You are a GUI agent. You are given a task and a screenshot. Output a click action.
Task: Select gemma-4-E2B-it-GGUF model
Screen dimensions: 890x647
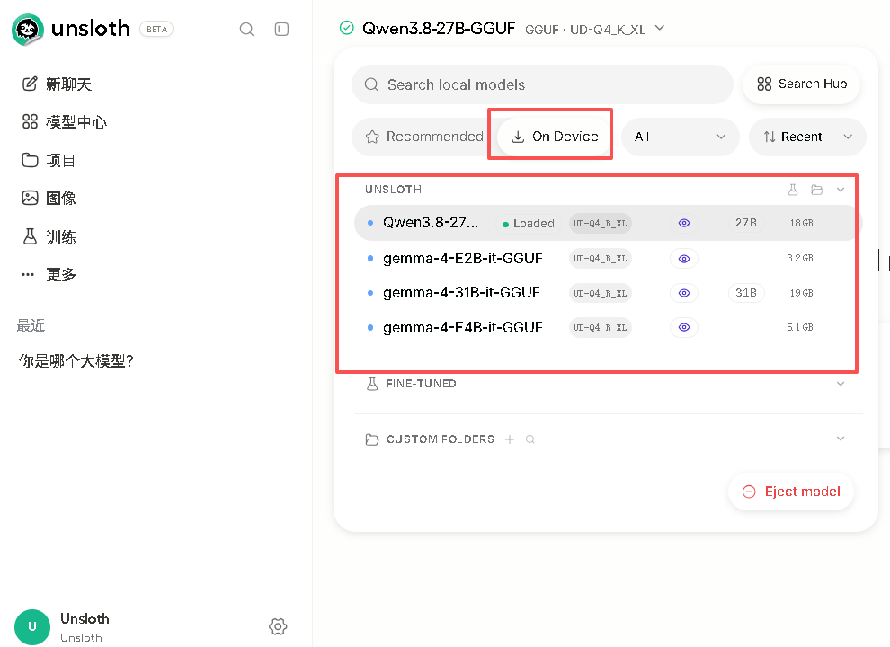coord(463,258)
